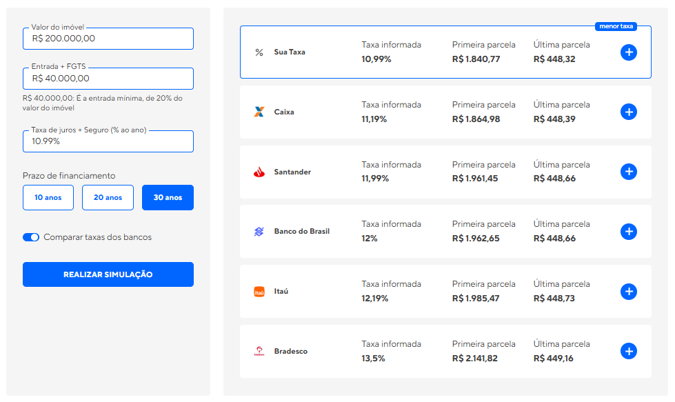Expand the Itaú result details
675x402 pixels.
(628, 291)
